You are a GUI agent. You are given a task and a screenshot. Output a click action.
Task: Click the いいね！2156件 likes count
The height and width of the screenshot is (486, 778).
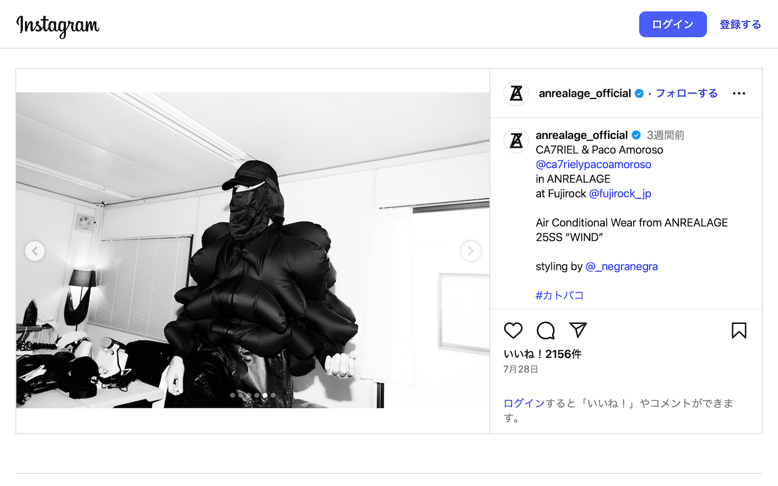click(543, 354)
